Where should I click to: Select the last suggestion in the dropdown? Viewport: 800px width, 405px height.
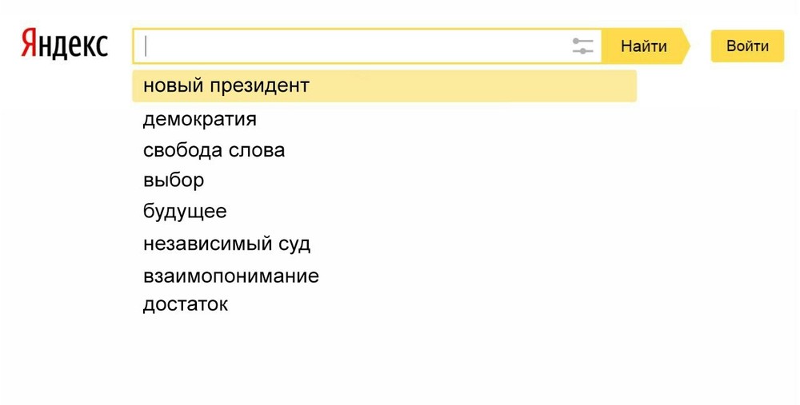coord(186,304)
